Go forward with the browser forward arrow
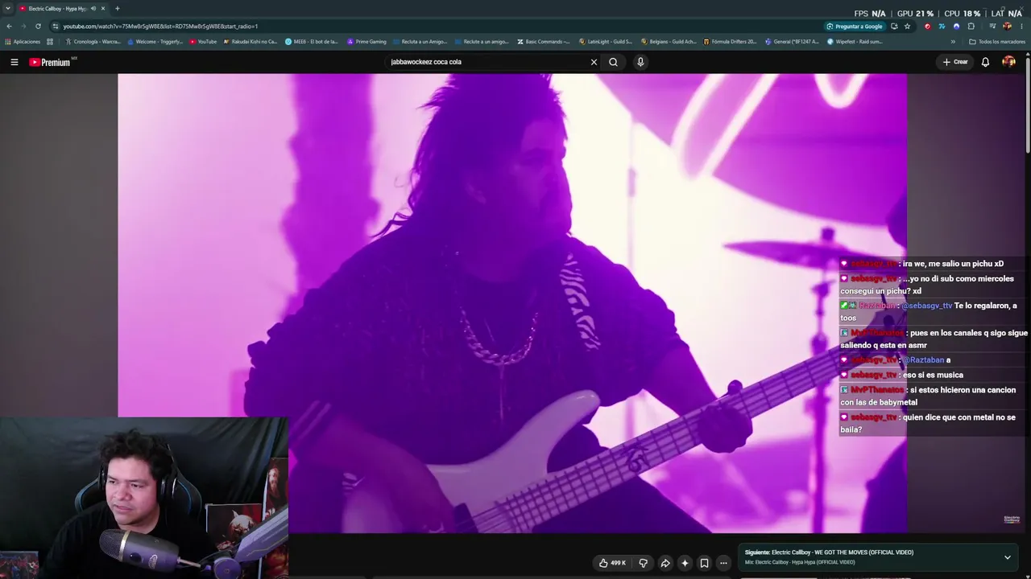The width and height of the screenshot is (1031, 579). (x=23, y=26)
